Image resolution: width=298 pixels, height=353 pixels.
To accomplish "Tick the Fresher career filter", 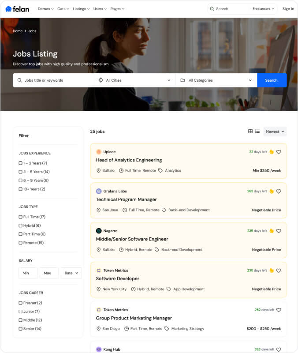I will coord(20,303).
